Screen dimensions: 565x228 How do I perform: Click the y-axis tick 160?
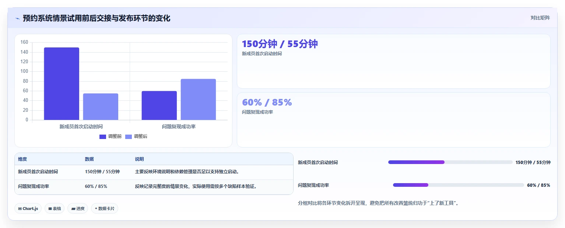tap(24, 42)
